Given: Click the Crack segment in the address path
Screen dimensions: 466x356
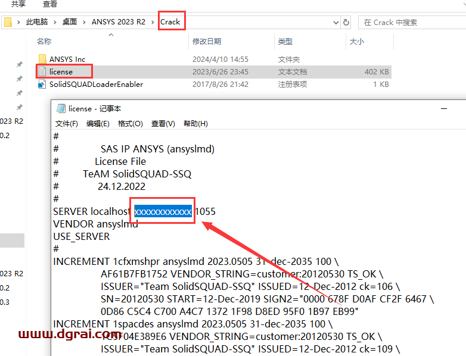Looking at the screenshot, I should tap(170, 22).
